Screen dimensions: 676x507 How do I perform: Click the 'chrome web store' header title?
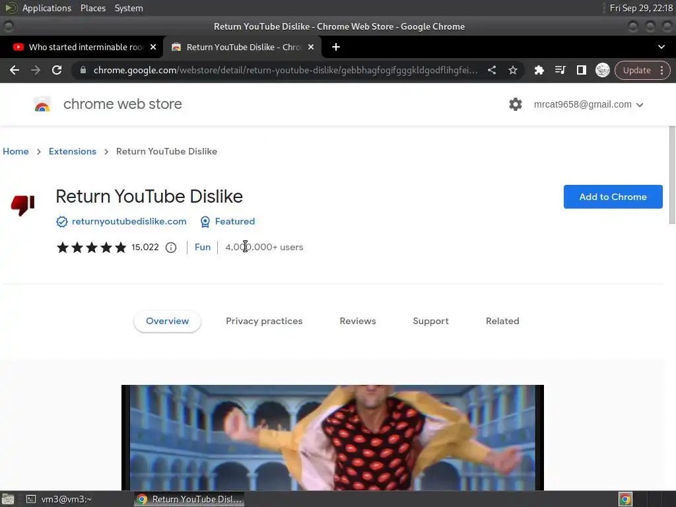point(122,104)
